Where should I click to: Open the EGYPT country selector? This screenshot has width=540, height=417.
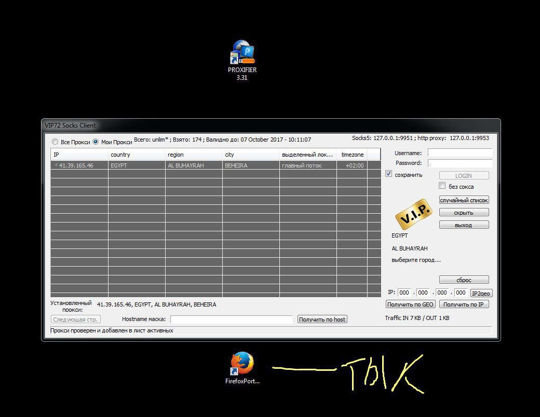click(400, 235)
